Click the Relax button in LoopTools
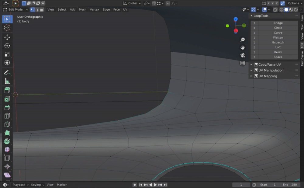Screen dimensions: 304x188 [278, 52]
